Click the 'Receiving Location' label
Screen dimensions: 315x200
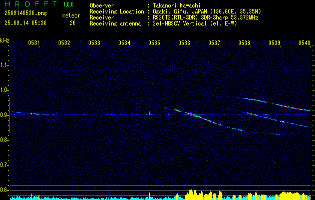(117, 11)
